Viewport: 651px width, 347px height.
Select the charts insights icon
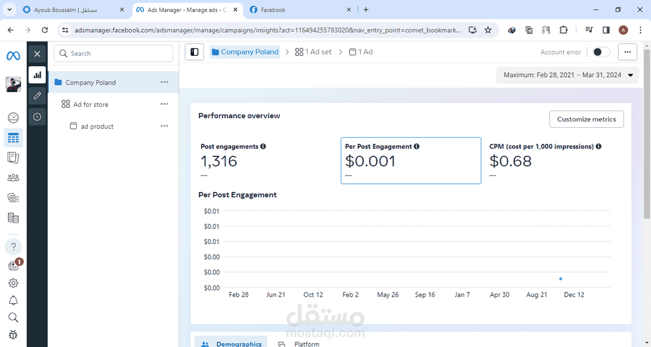tap(37, 75)
